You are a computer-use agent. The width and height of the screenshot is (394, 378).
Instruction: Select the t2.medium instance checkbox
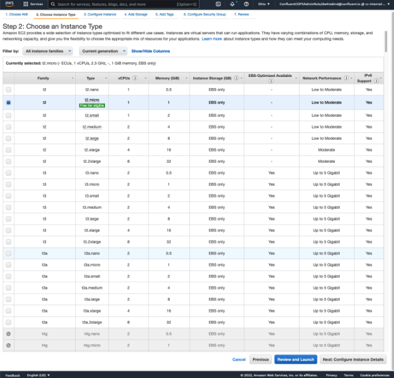click(x=8, y=127)
